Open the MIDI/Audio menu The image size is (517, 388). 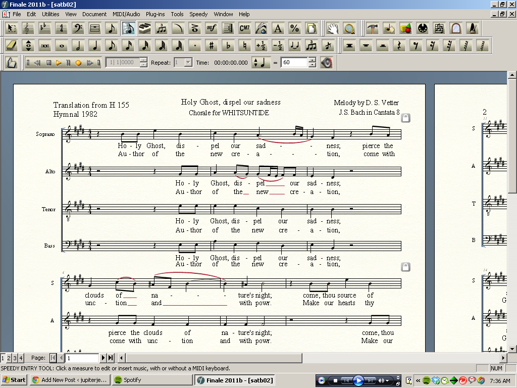[126, 14]
